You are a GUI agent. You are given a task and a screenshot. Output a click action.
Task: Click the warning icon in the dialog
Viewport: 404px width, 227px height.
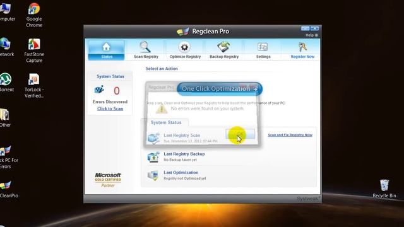(x=162, y=108)
